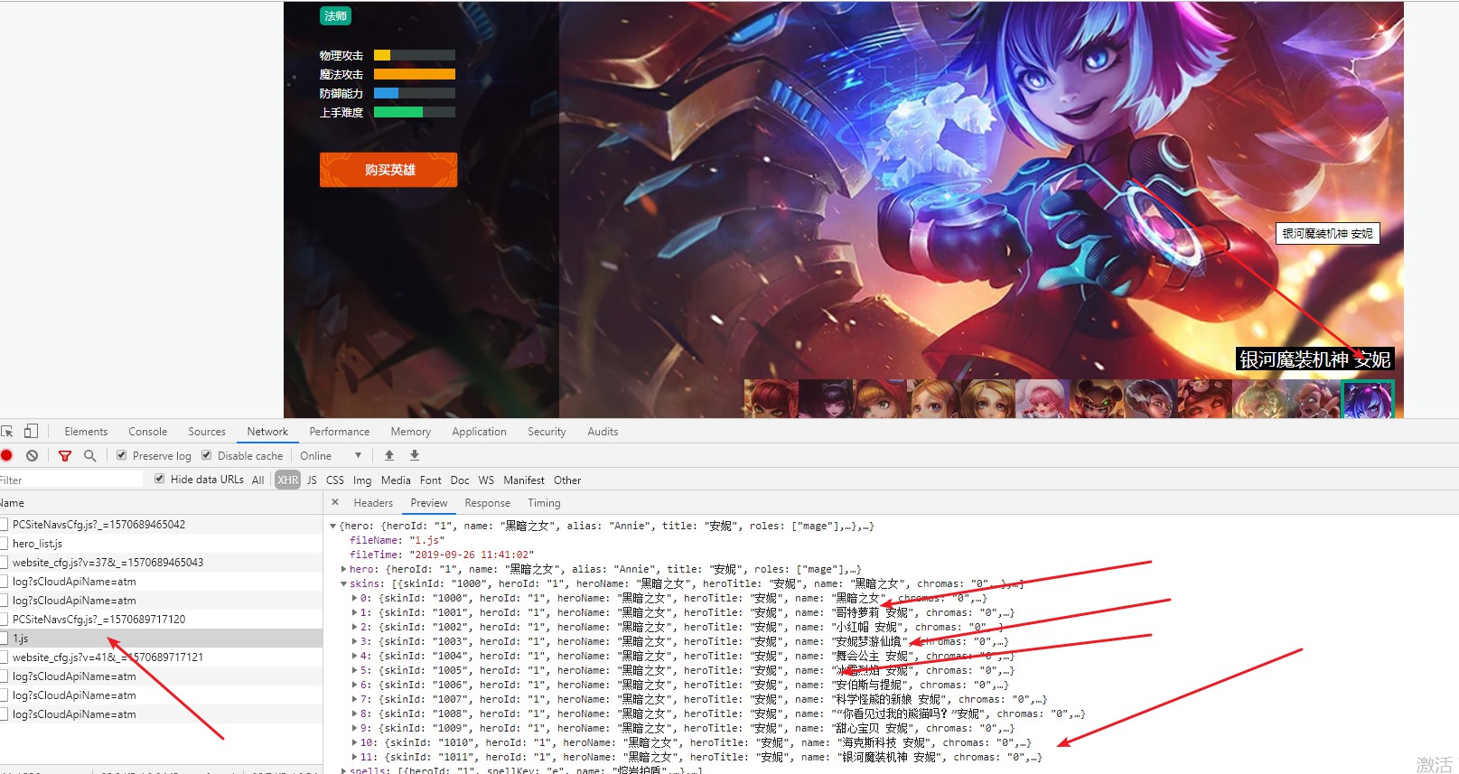Image resolution: width=1459 pixels, height=774 pixels.
Task: Click the 上手难度 stat bar
Action: point(415,112)
